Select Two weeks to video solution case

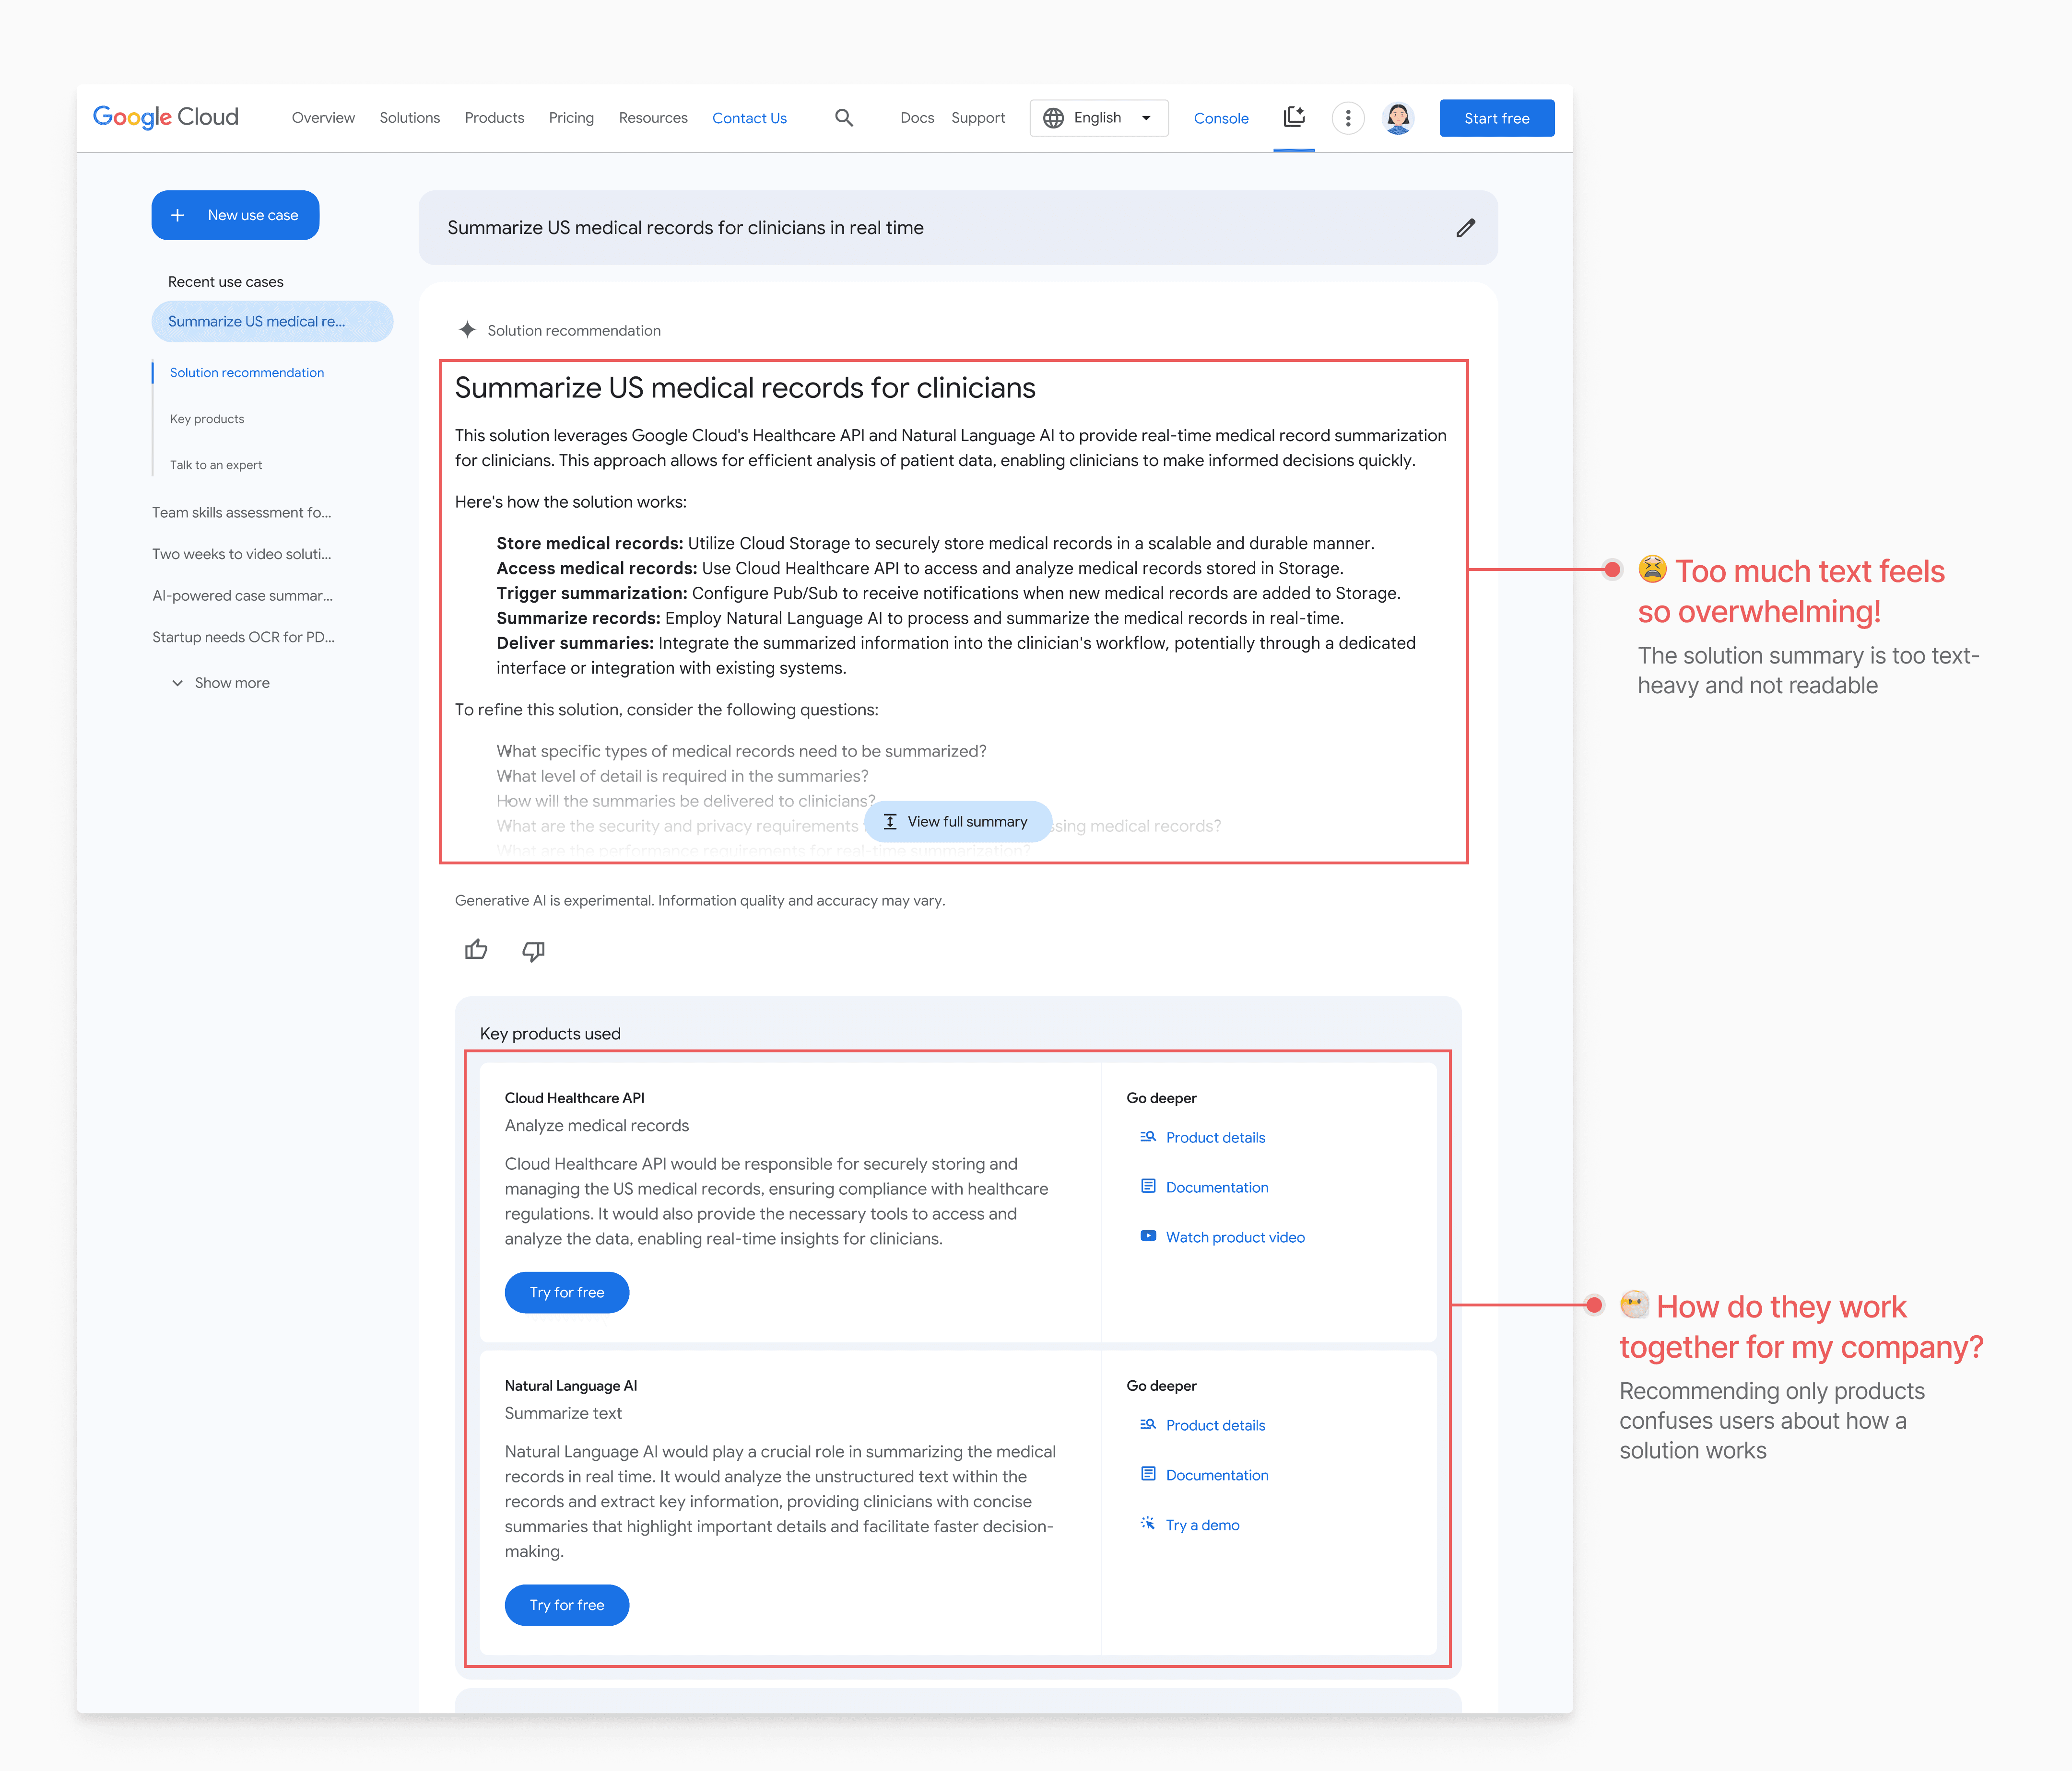[242, 554]
